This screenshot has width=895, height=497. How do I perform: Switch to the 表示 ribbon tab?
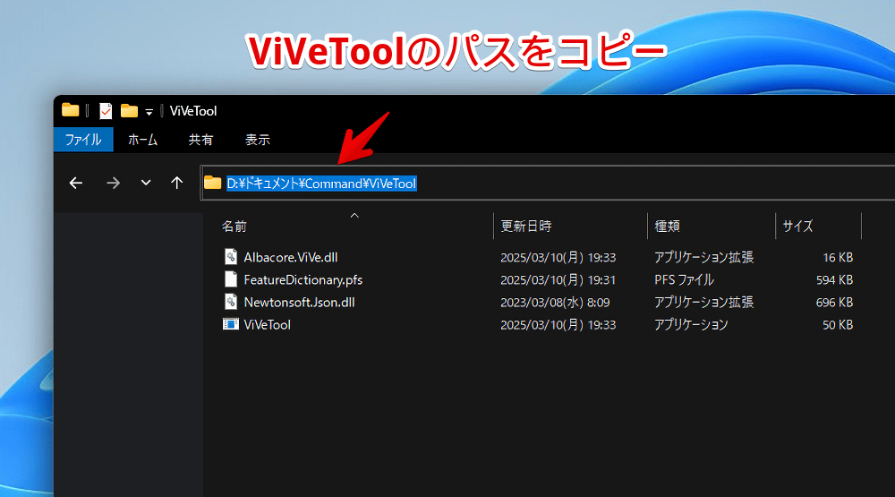(x=258, y=140)
